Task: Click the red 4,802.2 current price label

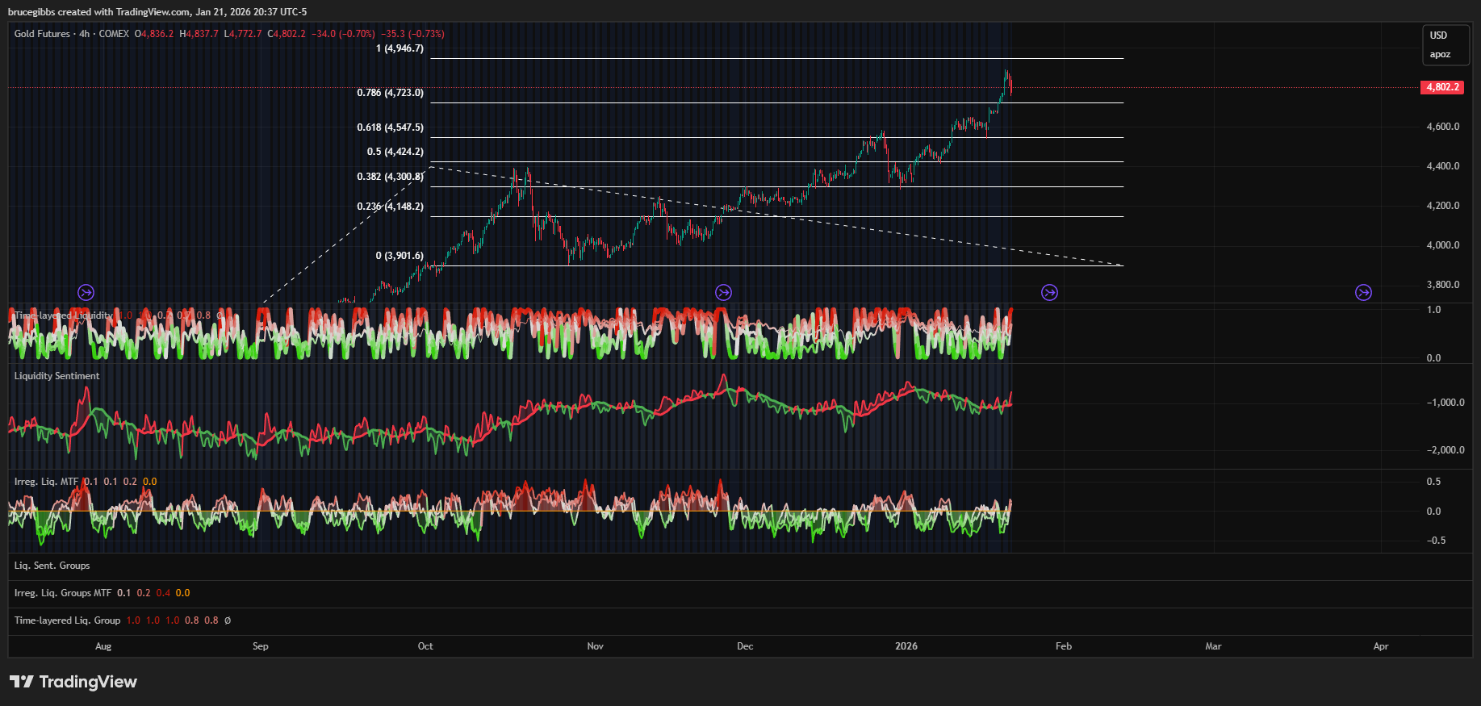Action: click(1441, 87)
